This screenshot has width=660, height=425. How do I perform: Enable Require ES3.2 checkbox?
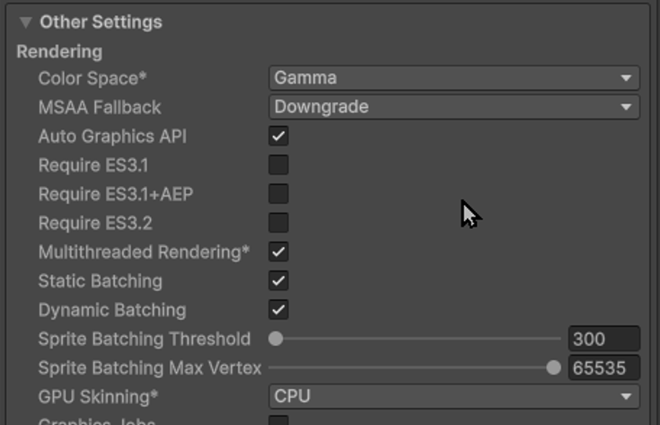[278, 223]
